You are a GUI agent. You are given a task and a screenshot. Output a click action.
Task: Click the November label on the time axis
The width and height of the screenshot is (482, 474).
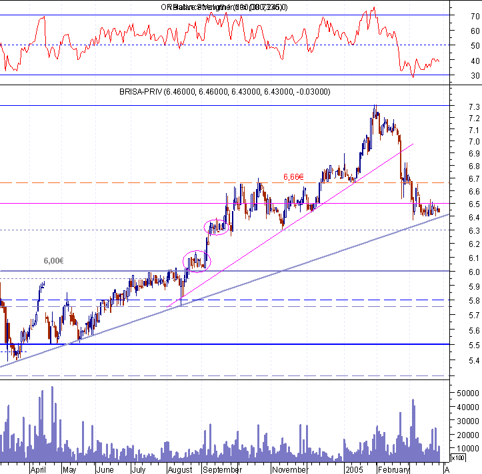(289, 470)
